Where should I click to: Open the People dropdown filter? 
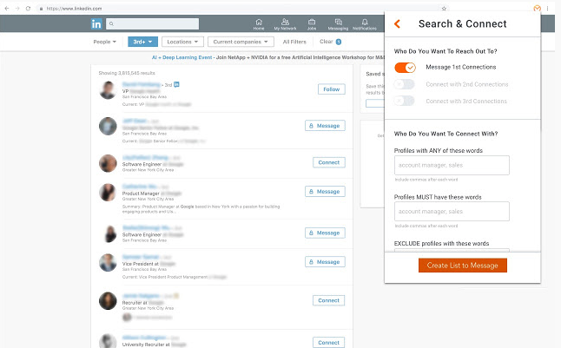(x=104, y=42)
